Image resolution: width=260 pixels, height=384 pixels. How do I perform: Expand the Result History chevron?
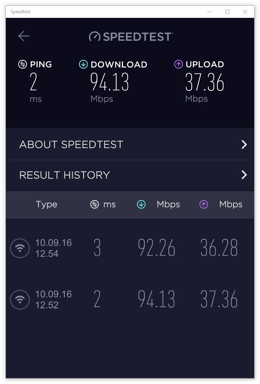(x=244, y=175)
